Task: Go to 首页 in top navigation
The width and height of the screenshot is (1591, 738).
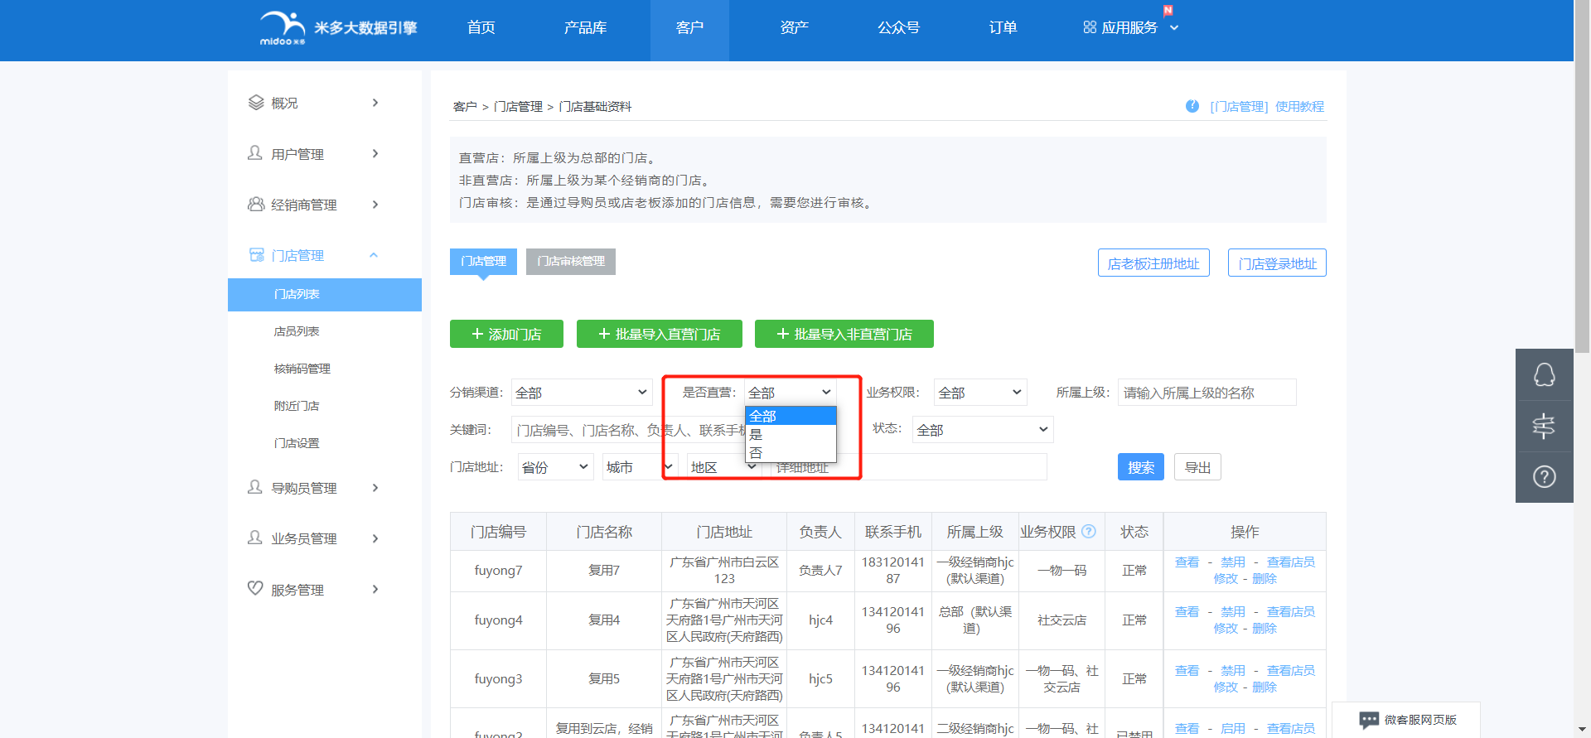Action: [481, 28]
